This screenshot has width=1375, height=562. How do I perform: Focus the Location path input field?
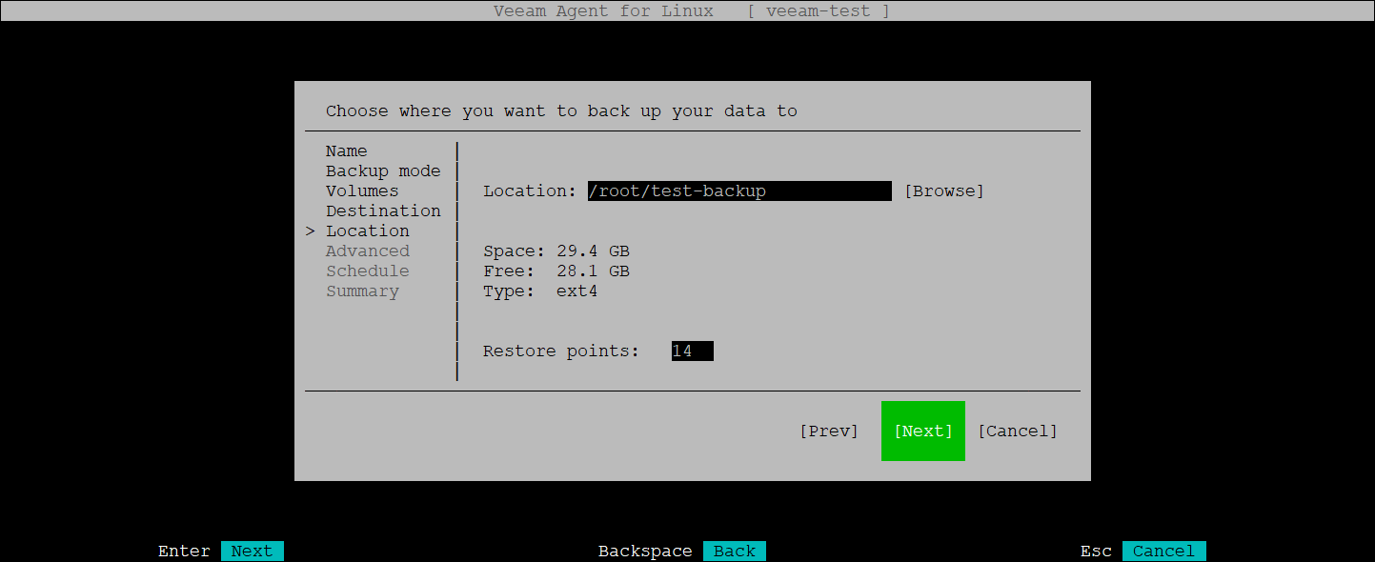(739, 191)
